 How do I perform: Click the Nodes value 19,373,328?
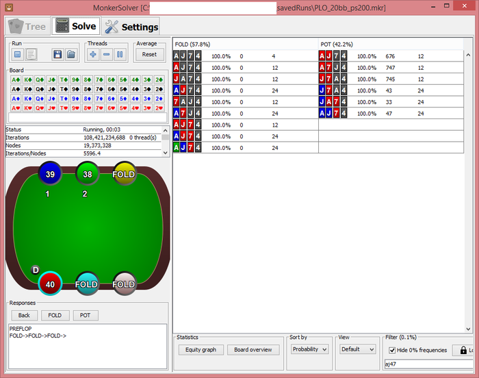click(97, 146)
